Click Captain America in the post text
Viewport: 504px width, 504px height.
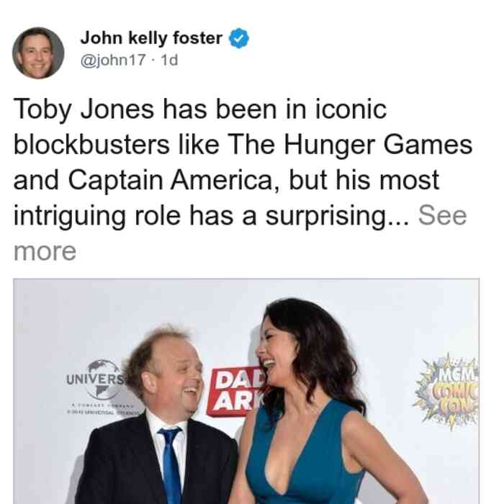(171, 181)
